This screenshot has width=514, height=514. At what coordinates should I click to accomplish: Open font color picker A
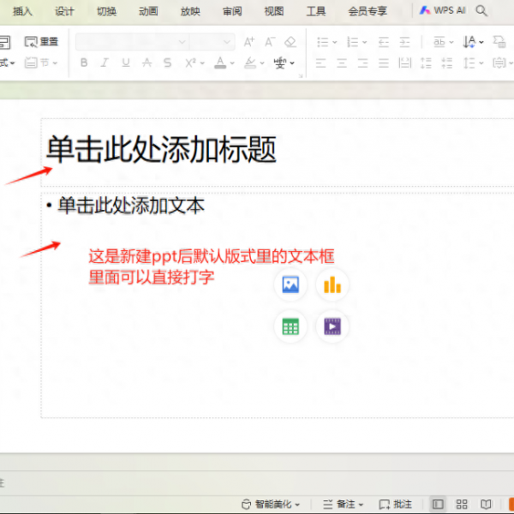(220, 63)
